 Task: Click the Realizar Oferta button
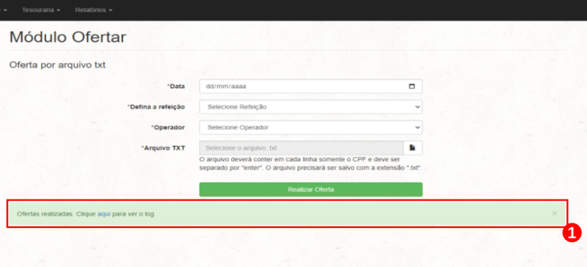(310, 189)
